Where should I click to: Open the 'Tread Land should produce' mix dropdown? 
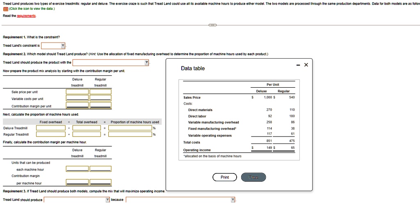pos(108,200)
